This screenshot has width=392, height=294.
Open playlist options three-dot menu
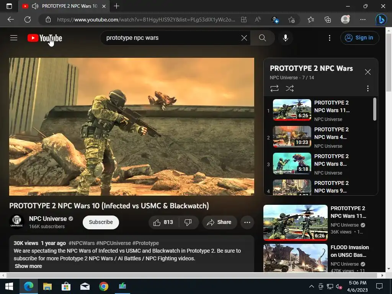[367, 88]
